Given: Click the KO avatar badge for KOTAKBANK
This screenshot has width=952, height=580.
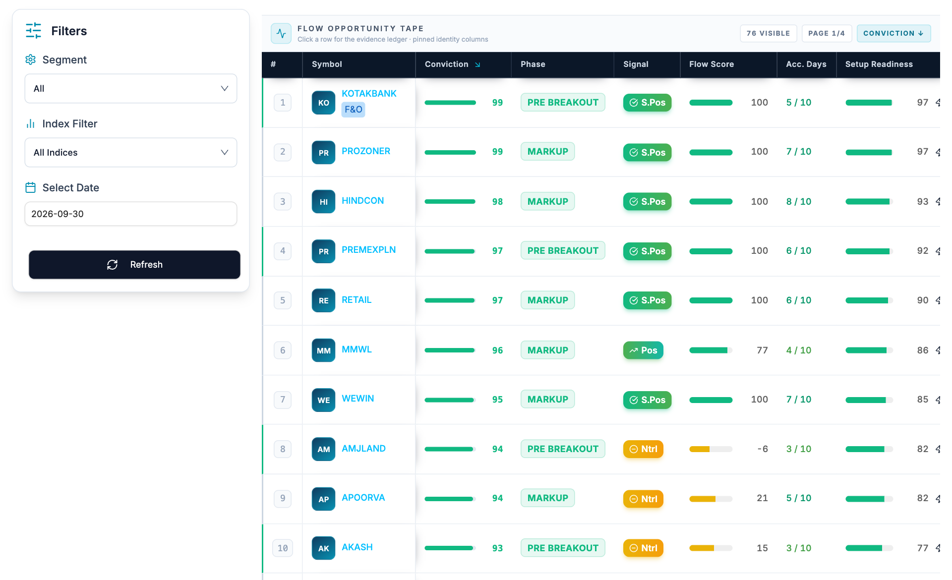Looking at the screenshot, I should pos(323,103).
